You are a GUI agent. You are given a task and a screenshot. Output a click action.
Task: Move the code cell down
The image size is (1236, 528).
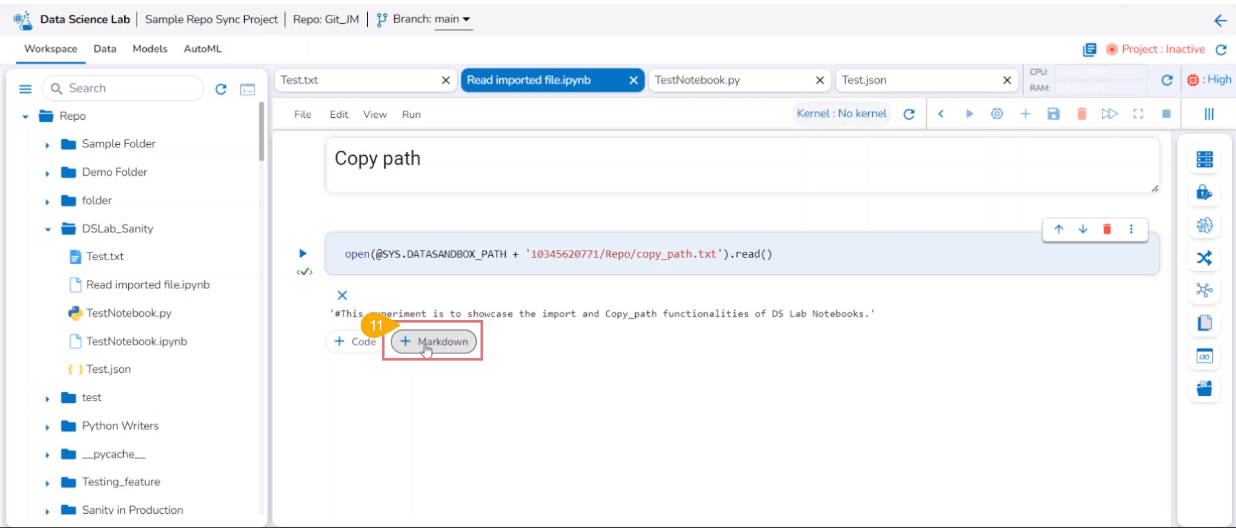click(x=1083, y=229)
